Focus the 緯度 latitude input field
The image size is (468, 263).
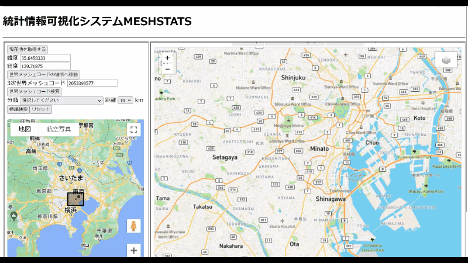coord(45,58)
